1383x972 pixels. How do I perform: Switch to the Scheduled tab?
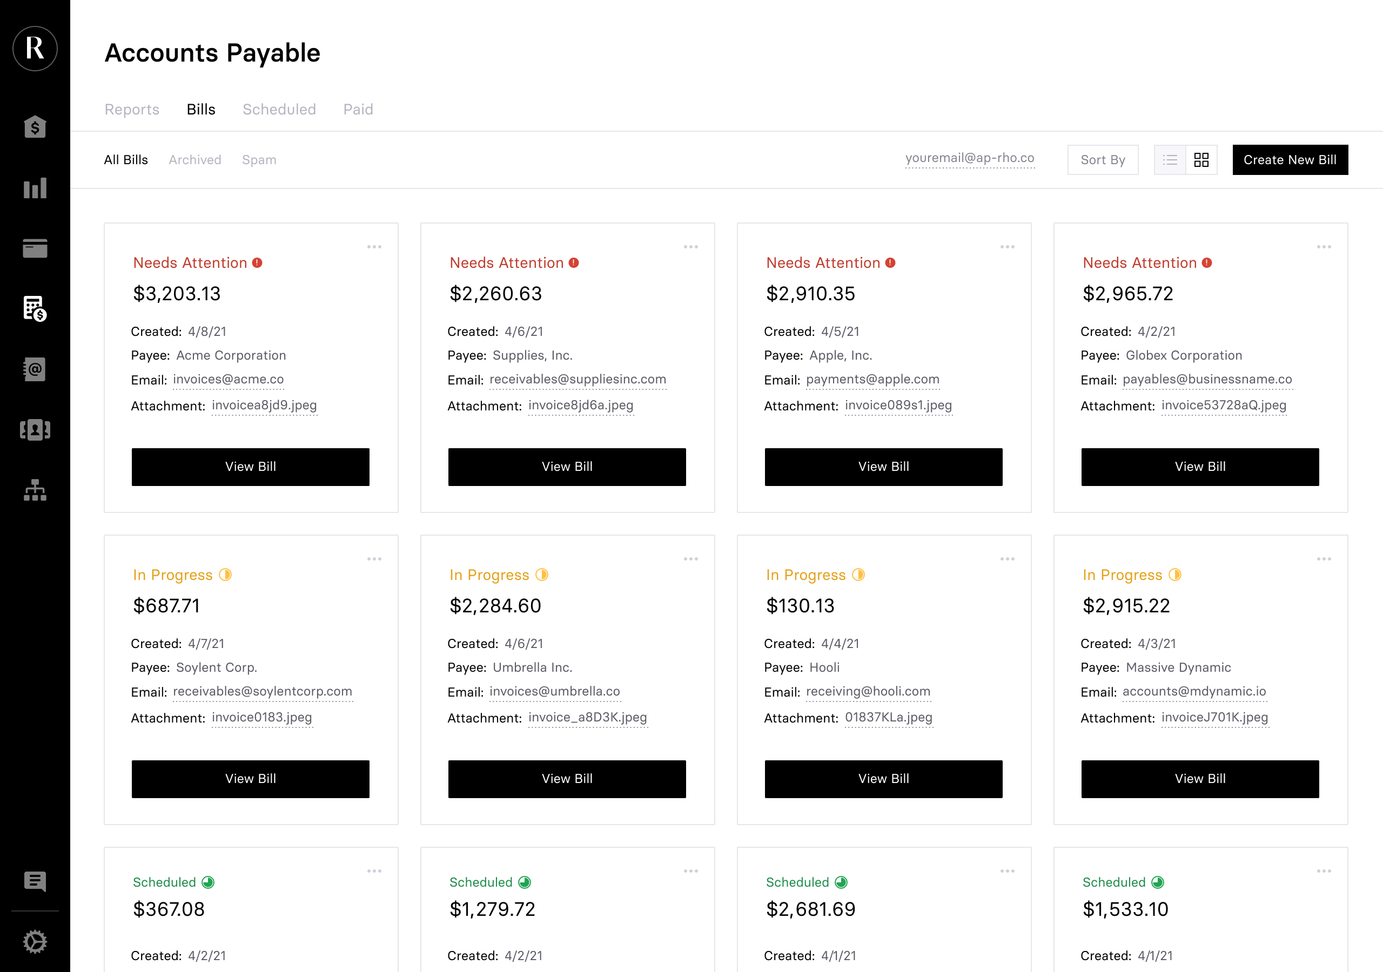click(x=279, y=109)
